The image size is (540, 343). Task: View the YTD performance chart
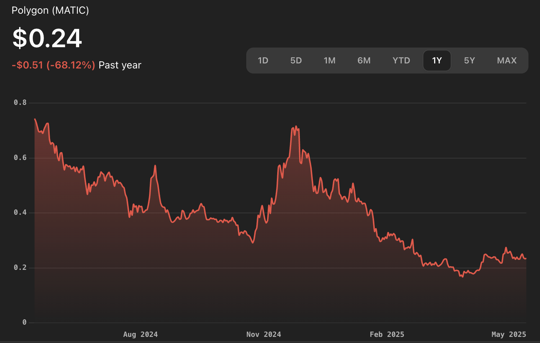point(401,61)
